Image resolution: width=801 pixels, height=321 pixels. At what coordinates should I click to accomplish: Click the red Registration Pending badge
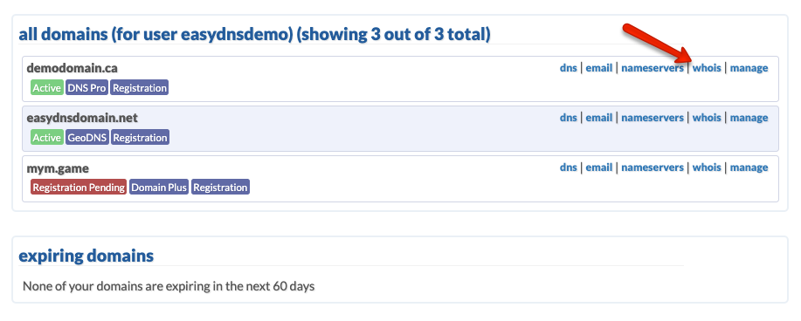79,188
